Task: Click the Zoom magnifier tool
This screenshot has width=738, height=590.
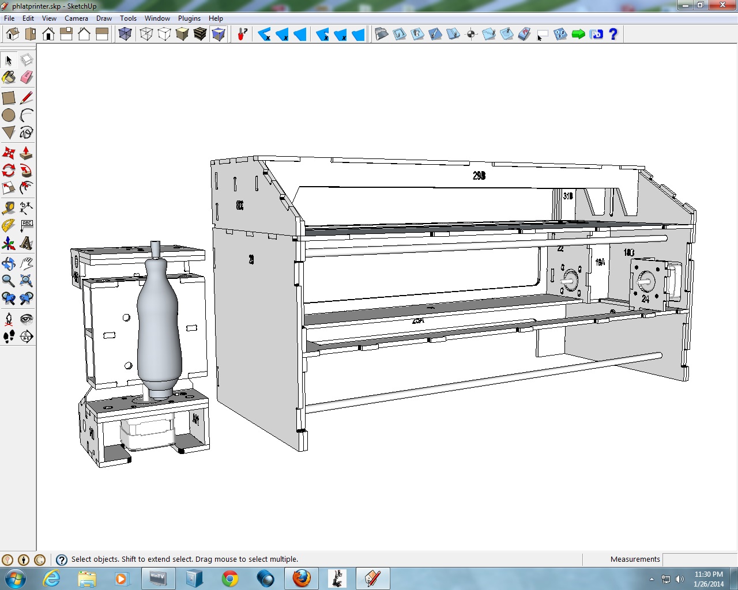Action: point(9,281)
